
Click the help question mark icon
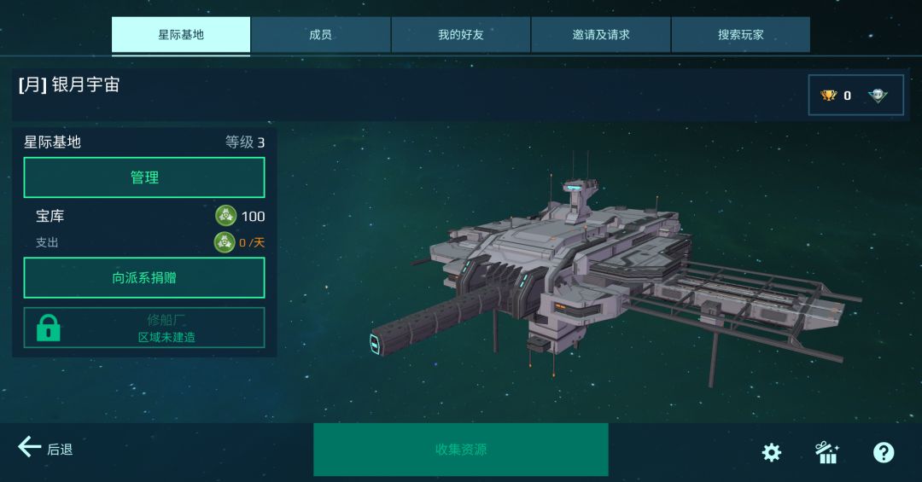(x=884, y=452)
